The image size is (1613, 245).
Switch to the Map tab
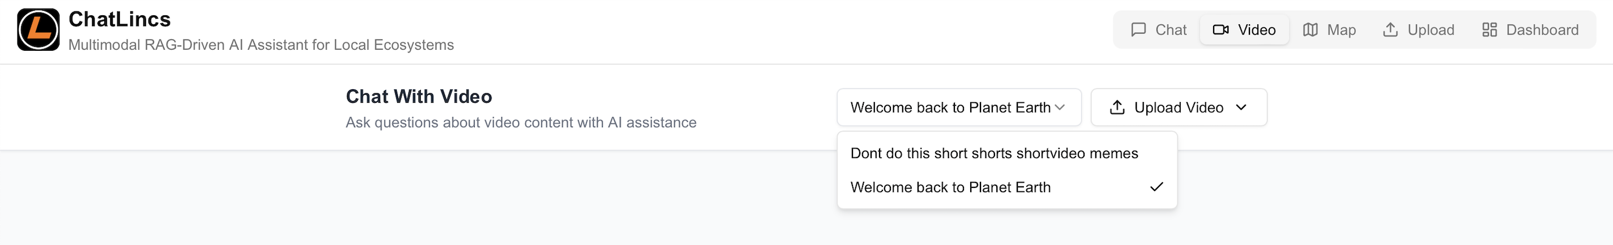[x=1329, y=30]
